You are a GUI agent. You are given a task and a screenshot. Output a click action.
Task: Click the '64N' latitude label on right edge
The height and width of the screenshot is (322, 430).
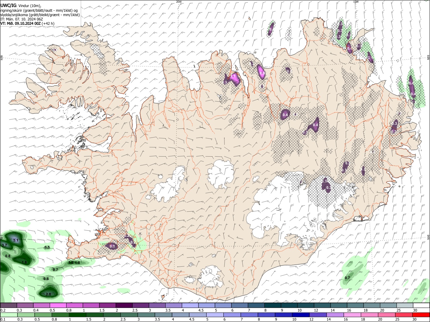[x=428, y=236]
